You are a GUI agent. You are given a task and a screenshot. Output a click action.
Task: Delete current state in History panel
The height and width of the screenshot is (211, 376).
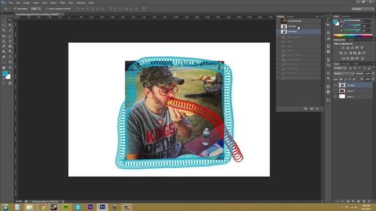click(317, 108)
